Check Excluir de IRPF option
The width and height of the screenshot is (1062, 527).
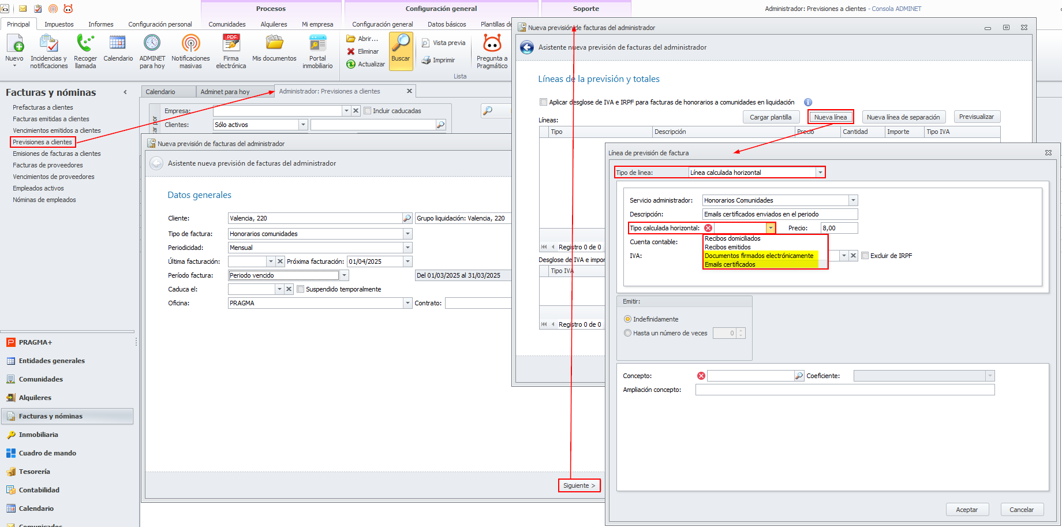(x=865, y=256)
